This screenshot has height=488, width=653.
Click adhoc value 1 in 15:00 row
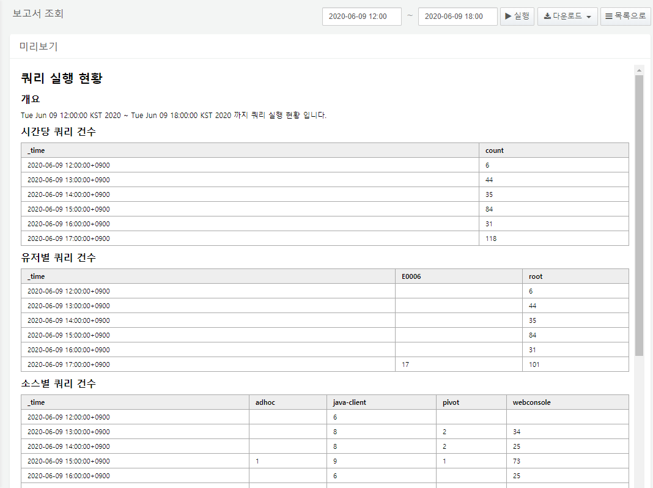[257, 461]
